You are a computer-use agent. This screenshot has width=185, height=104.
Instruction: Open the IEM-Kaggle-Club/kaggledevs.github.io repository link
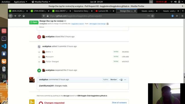[x=92, y=96]
